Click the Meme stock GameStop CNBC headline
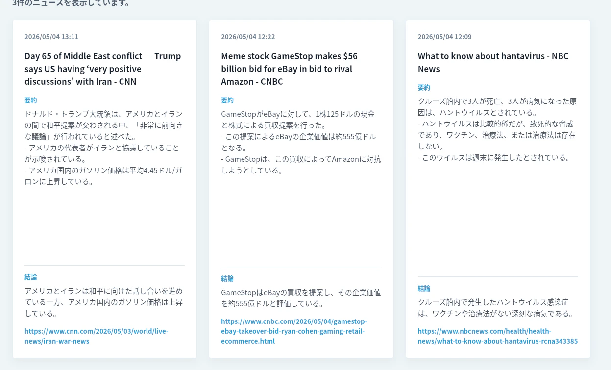 tap(290, 69)
